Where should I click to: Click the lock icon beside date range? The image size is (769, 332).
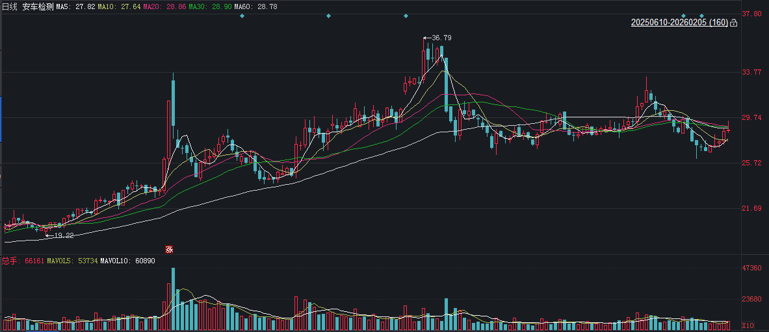pos(734,23)
